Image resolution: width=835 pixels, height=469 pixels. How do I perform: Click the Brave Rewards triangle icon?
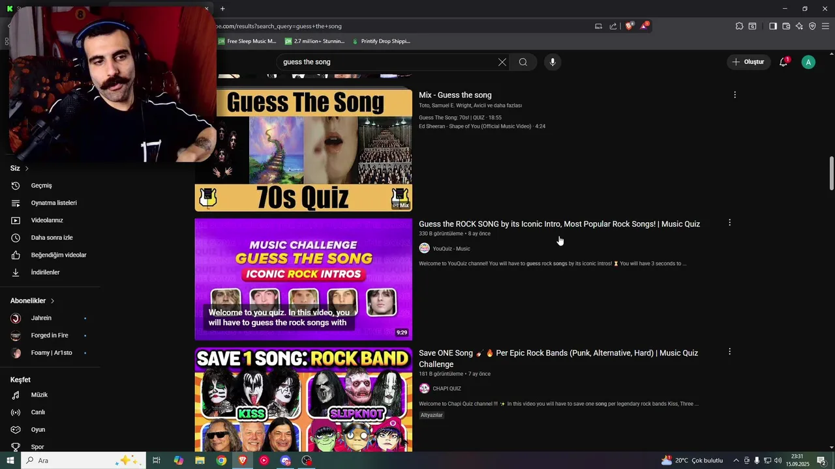pyautogui.click(x=645, y=26)
